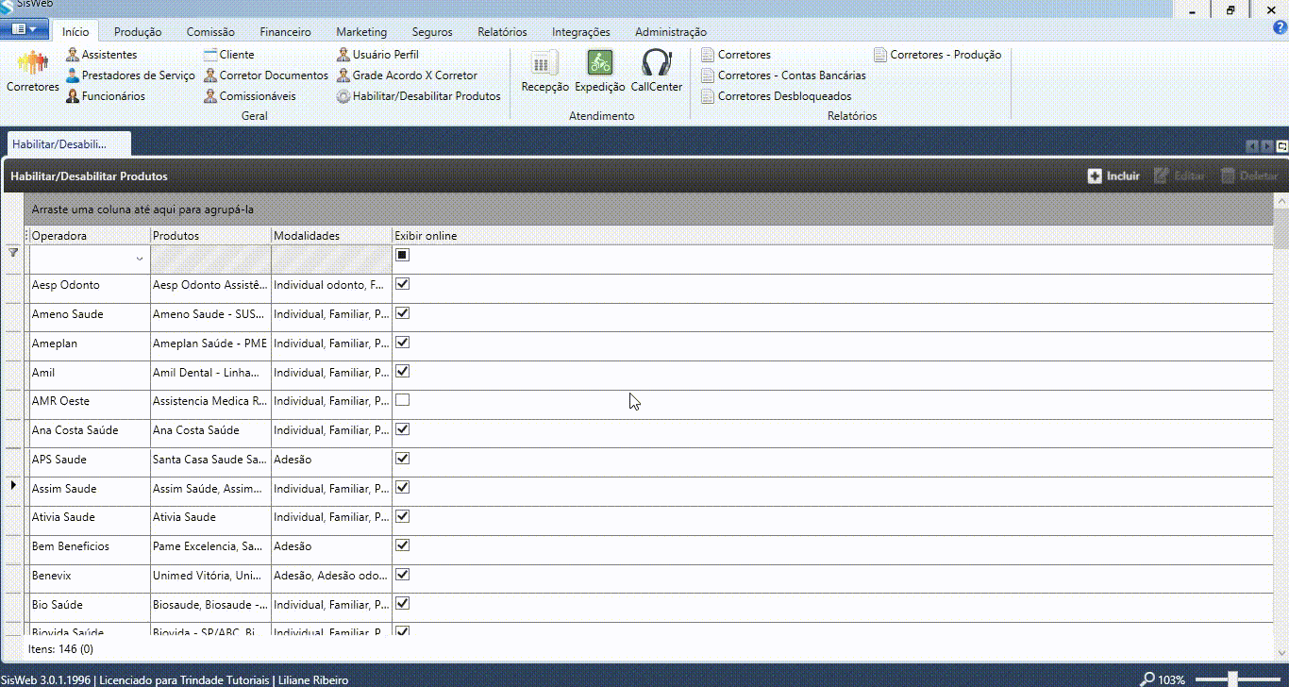Open Corretores report
Screen dimensions: 1289x687
pos(736,55)
